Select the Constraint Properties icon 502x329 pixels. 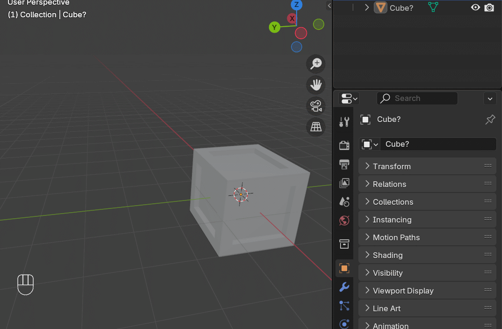344,306
